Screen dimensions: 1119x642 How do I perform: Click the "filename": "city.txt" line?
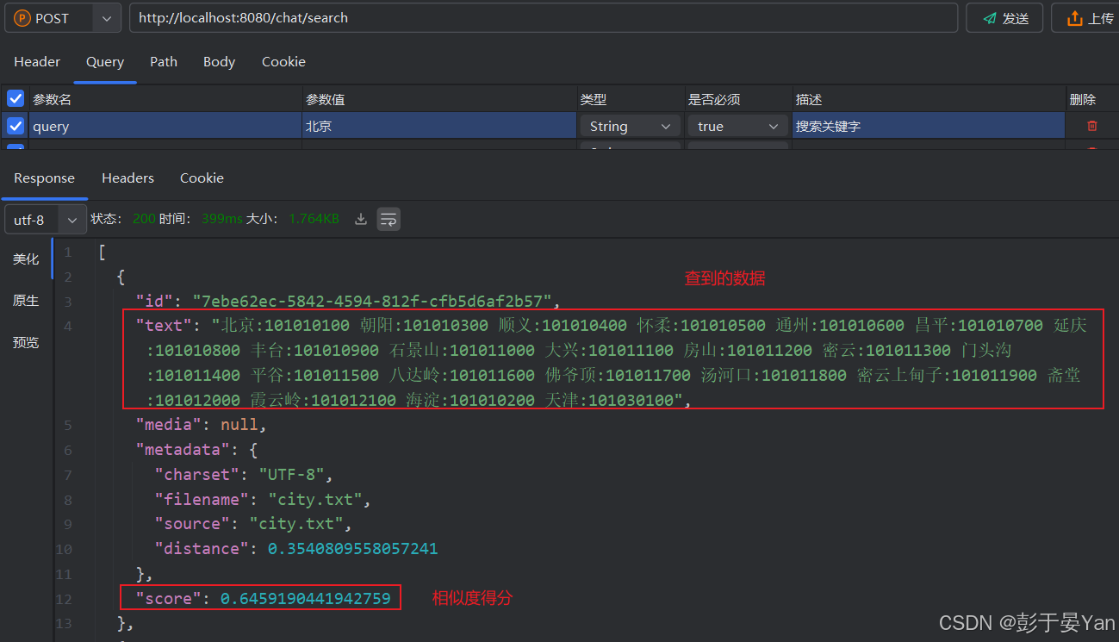coord(264,500)
